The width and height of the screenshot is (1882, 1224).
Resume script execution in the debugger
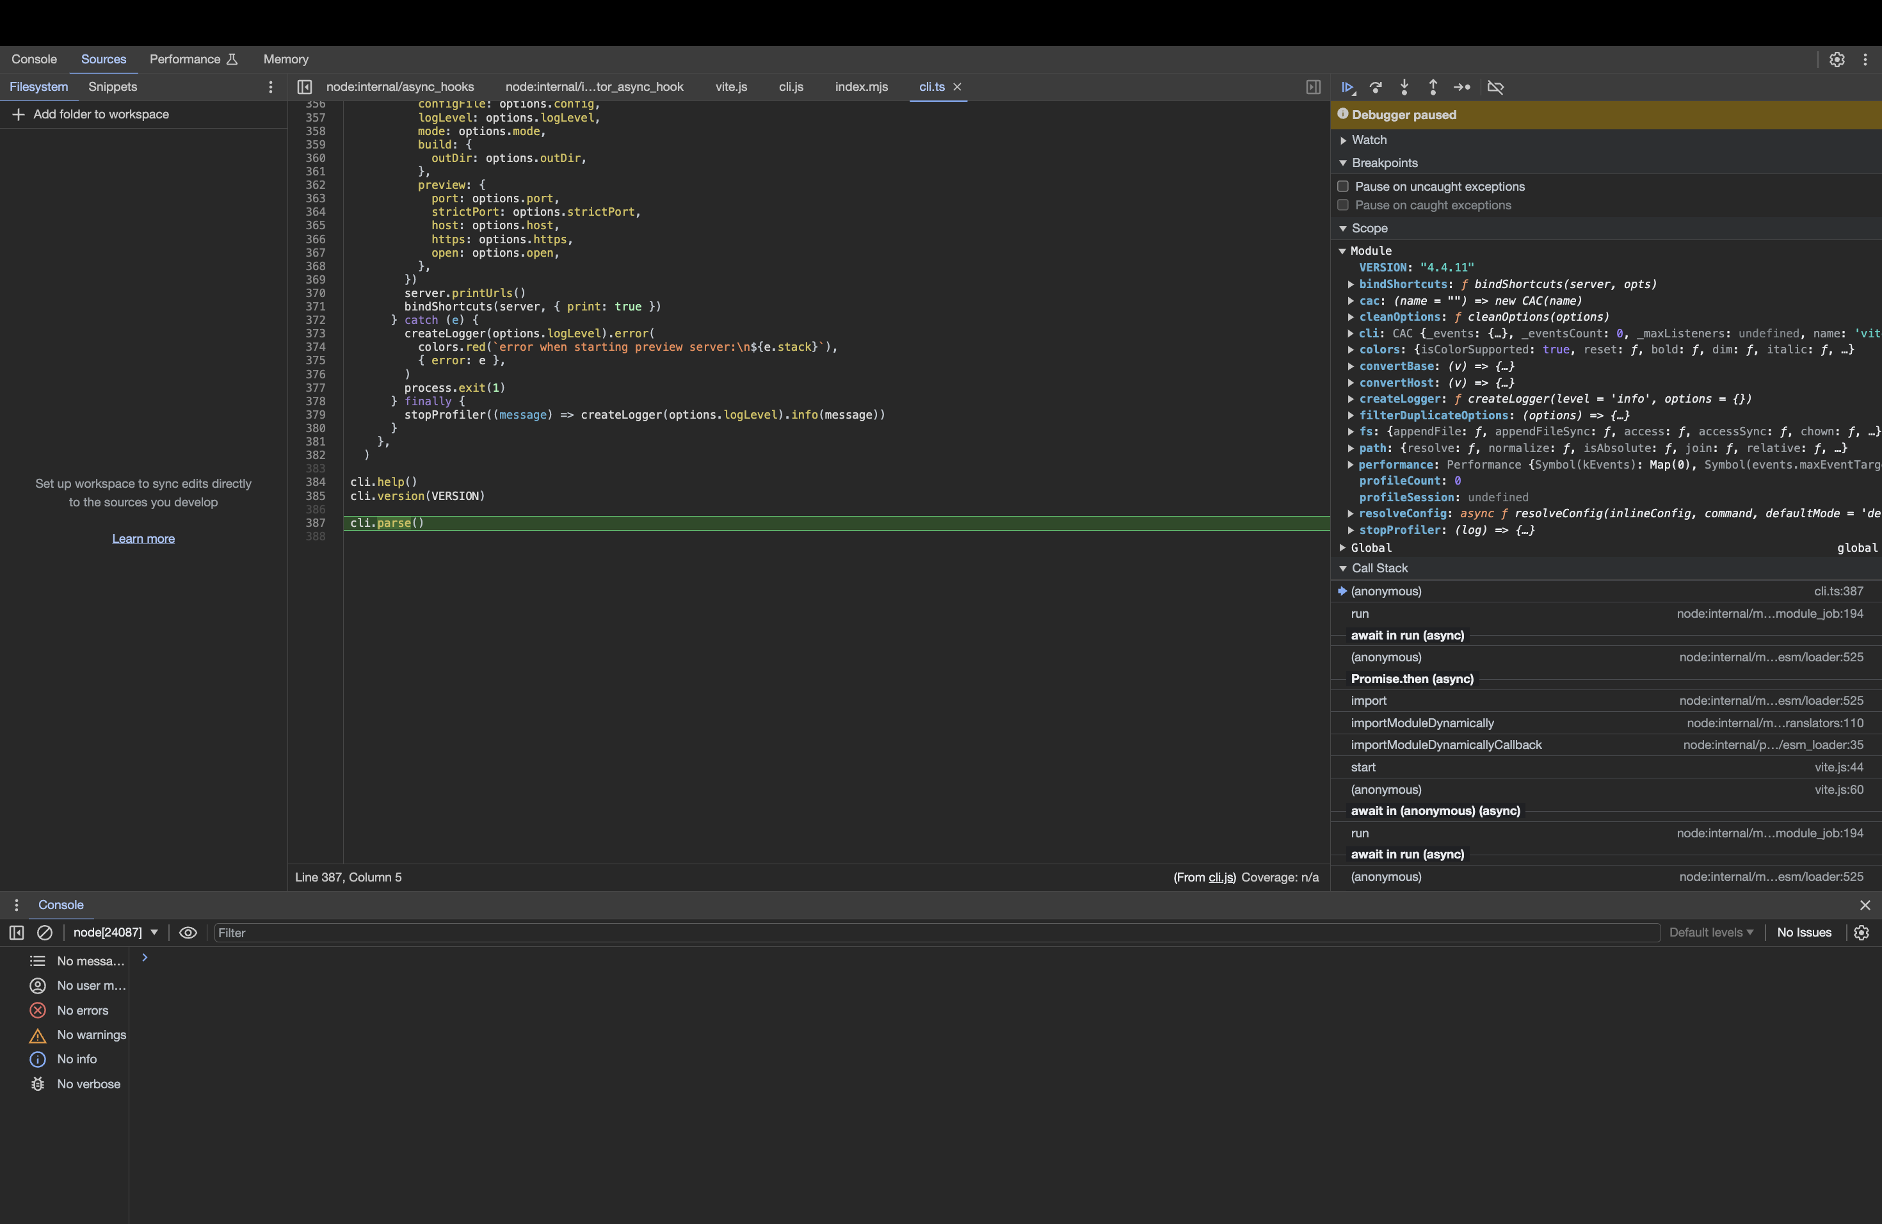coord(1347,87)
